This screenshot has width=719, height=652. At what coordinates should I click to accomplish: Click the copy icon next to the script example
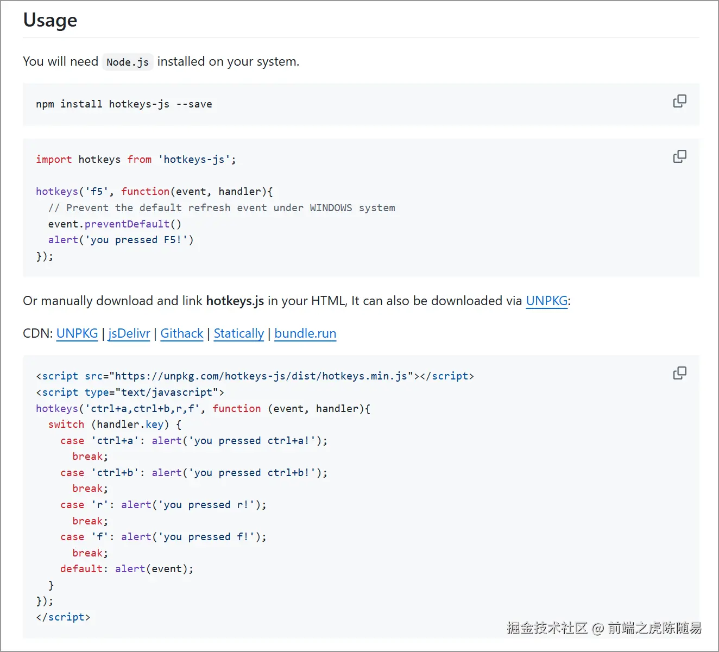coord(680,373)
